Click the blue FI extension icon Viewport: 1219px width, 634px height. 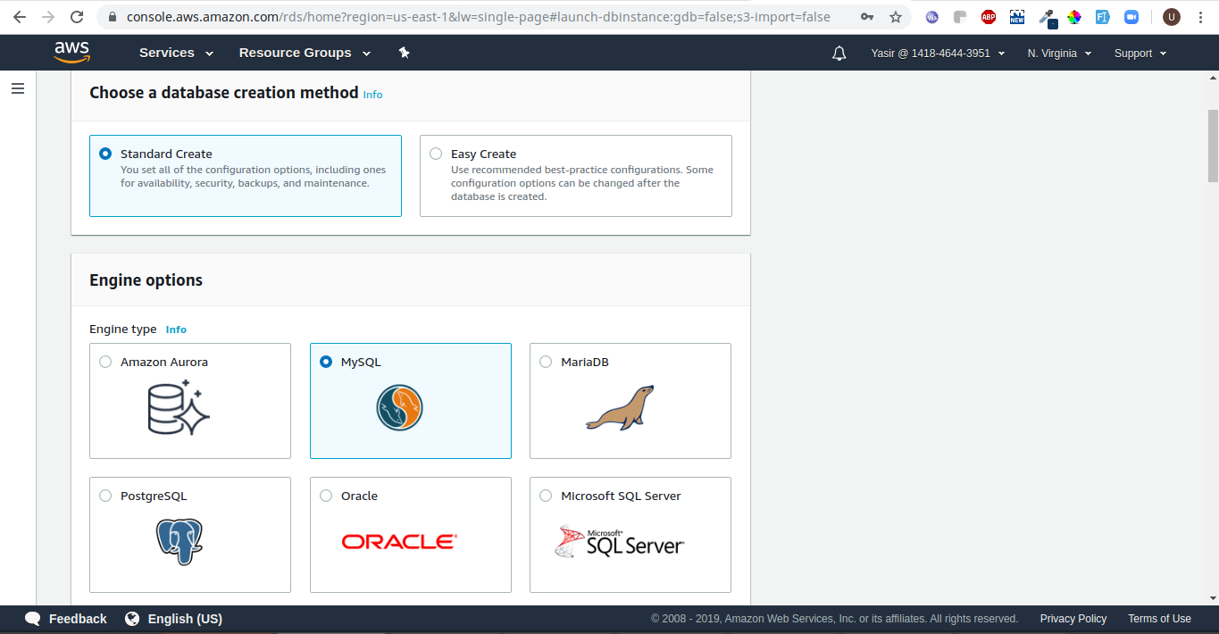1103,17
